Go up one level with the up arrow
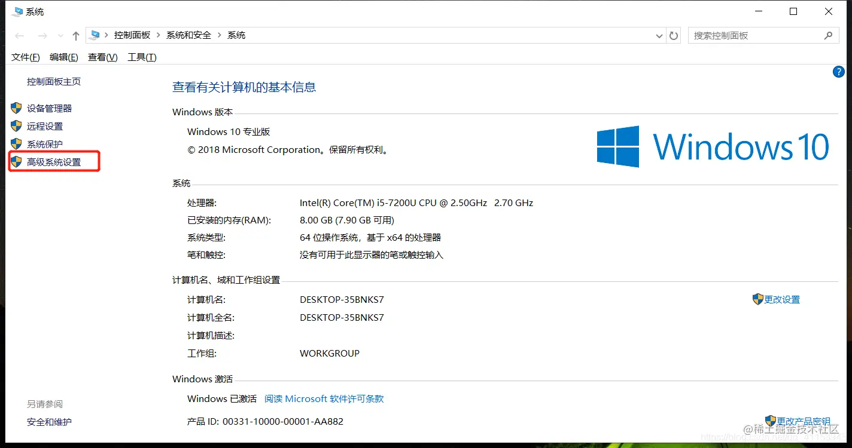This screenshot has height=448, width=852. [76, 36]
